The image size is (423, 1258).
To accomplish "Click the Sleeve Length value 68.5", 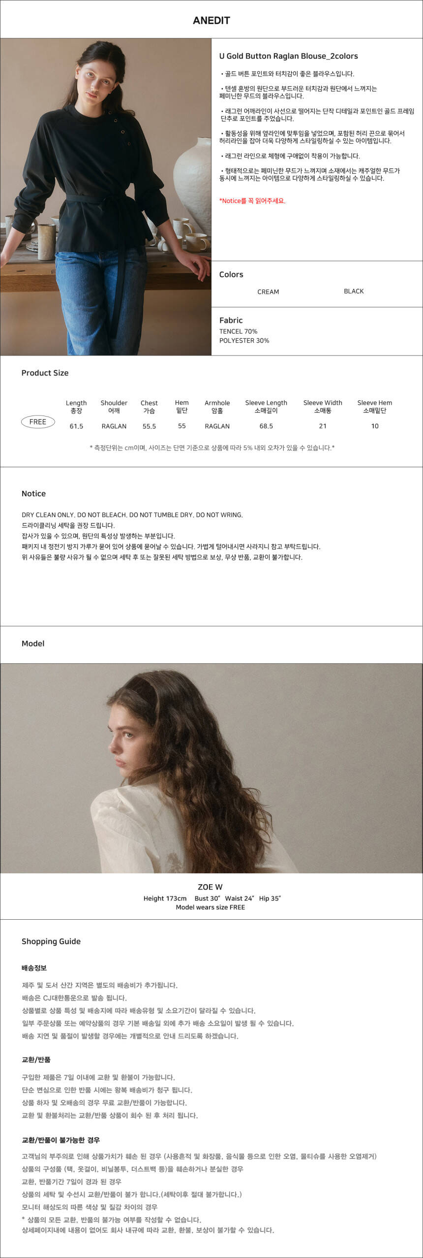I will 266,426.
